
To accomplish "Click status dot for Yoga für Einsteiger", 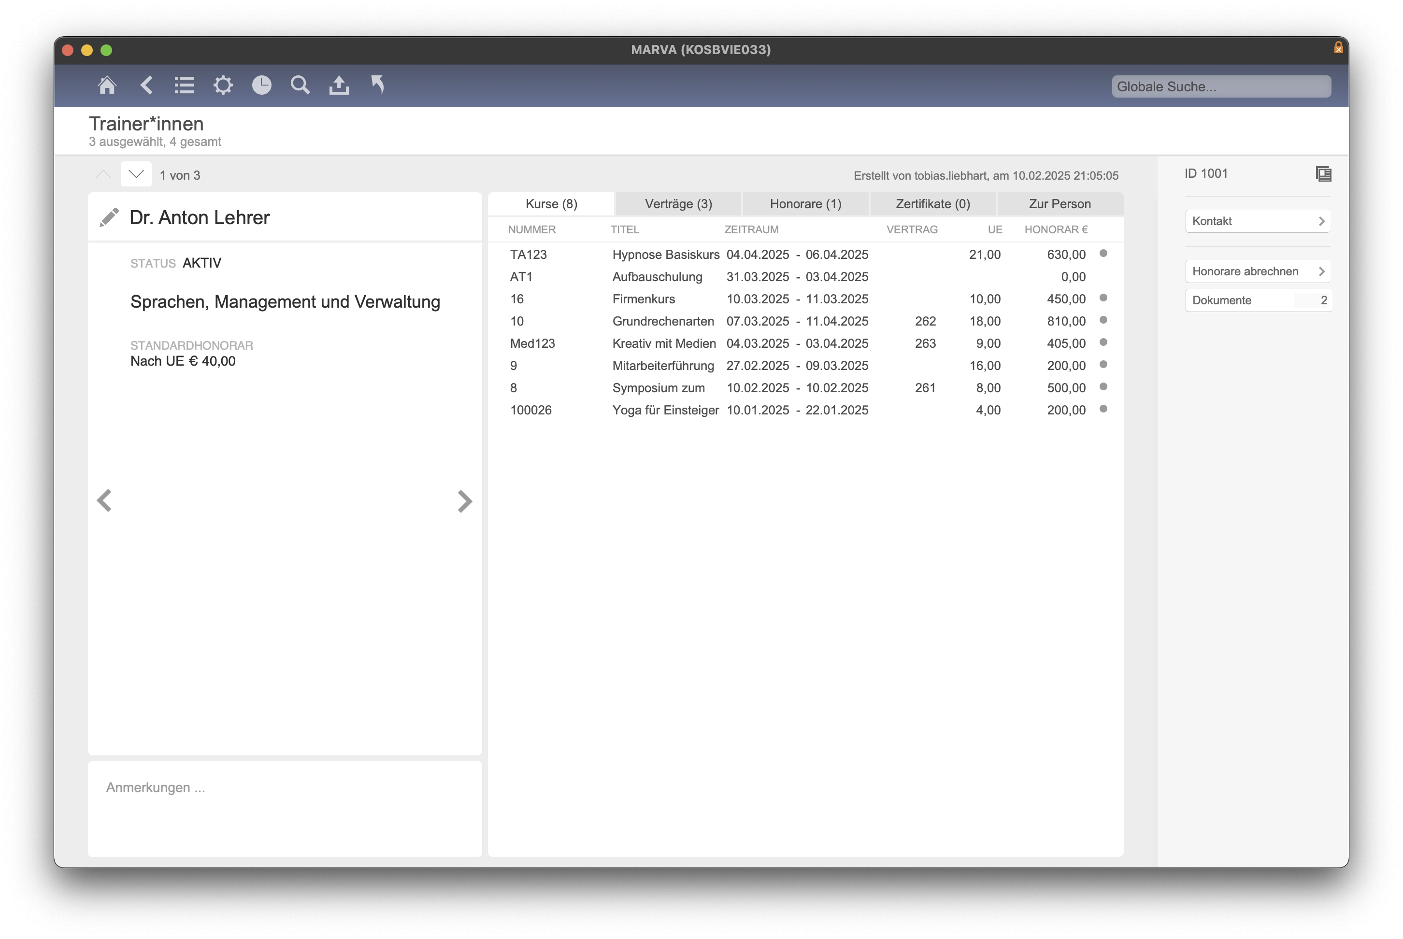I will (x=1103, y=409).
